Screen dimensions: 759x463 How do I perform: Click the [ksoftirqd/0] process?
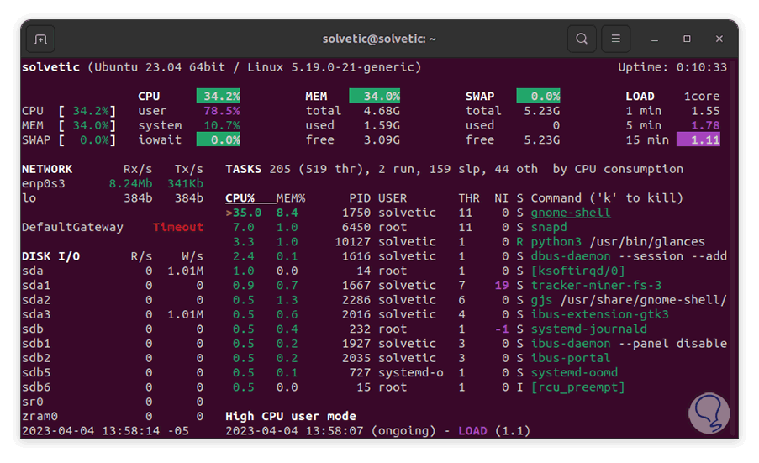577,271
